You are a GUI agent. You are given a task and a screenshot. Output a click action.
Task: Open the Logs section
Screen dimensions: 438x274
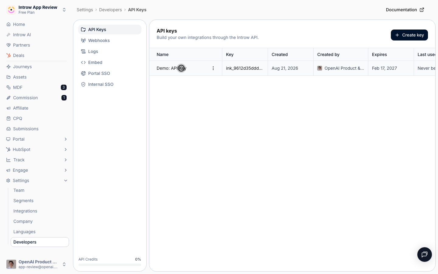point(110,51)
